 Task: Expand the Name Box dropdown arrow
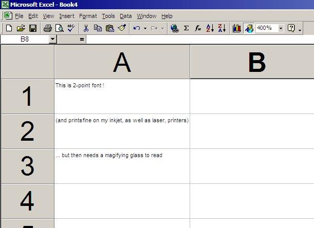[x=52, y=39]
